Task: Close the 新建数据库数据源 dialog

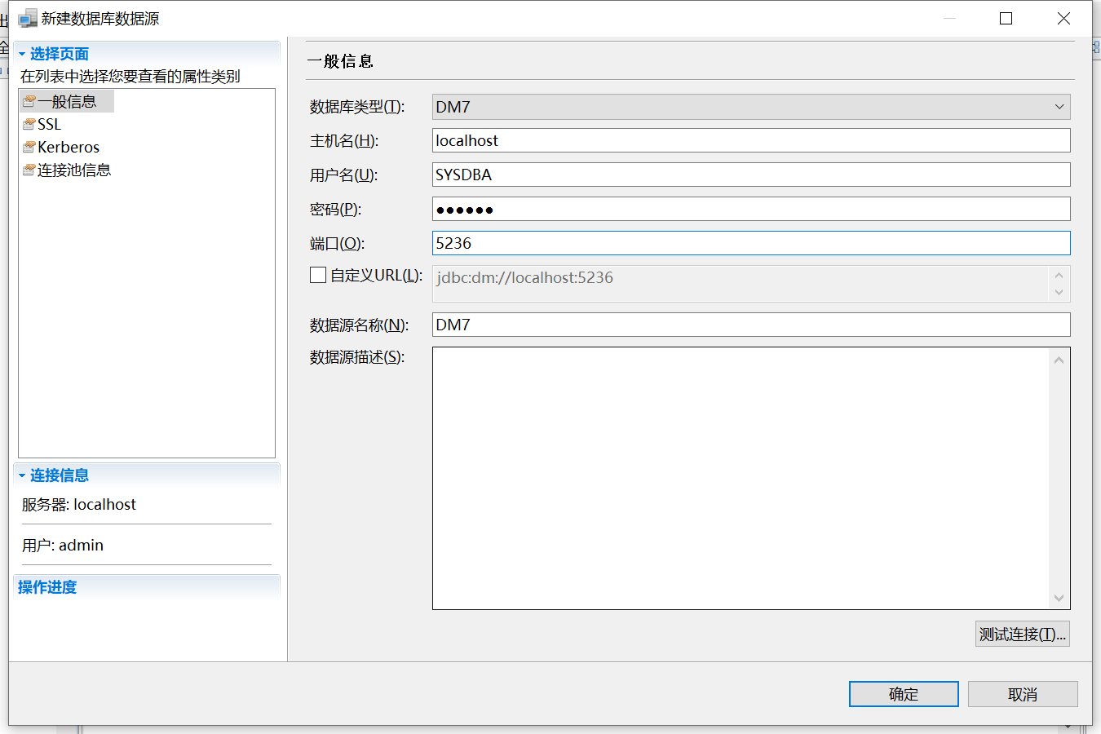Action: click(1063, 18)
